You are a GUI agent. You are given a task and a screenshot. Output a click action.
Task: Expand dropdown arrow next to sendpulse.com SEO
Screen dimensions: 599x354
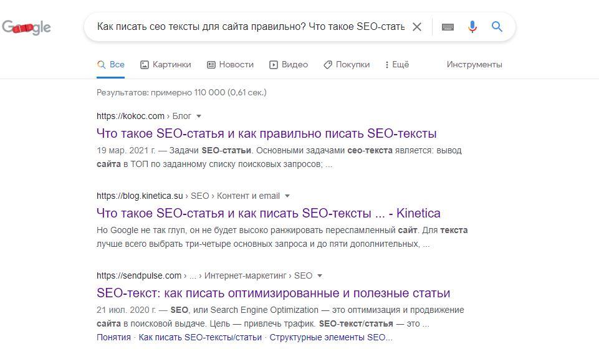coord(320,275)
